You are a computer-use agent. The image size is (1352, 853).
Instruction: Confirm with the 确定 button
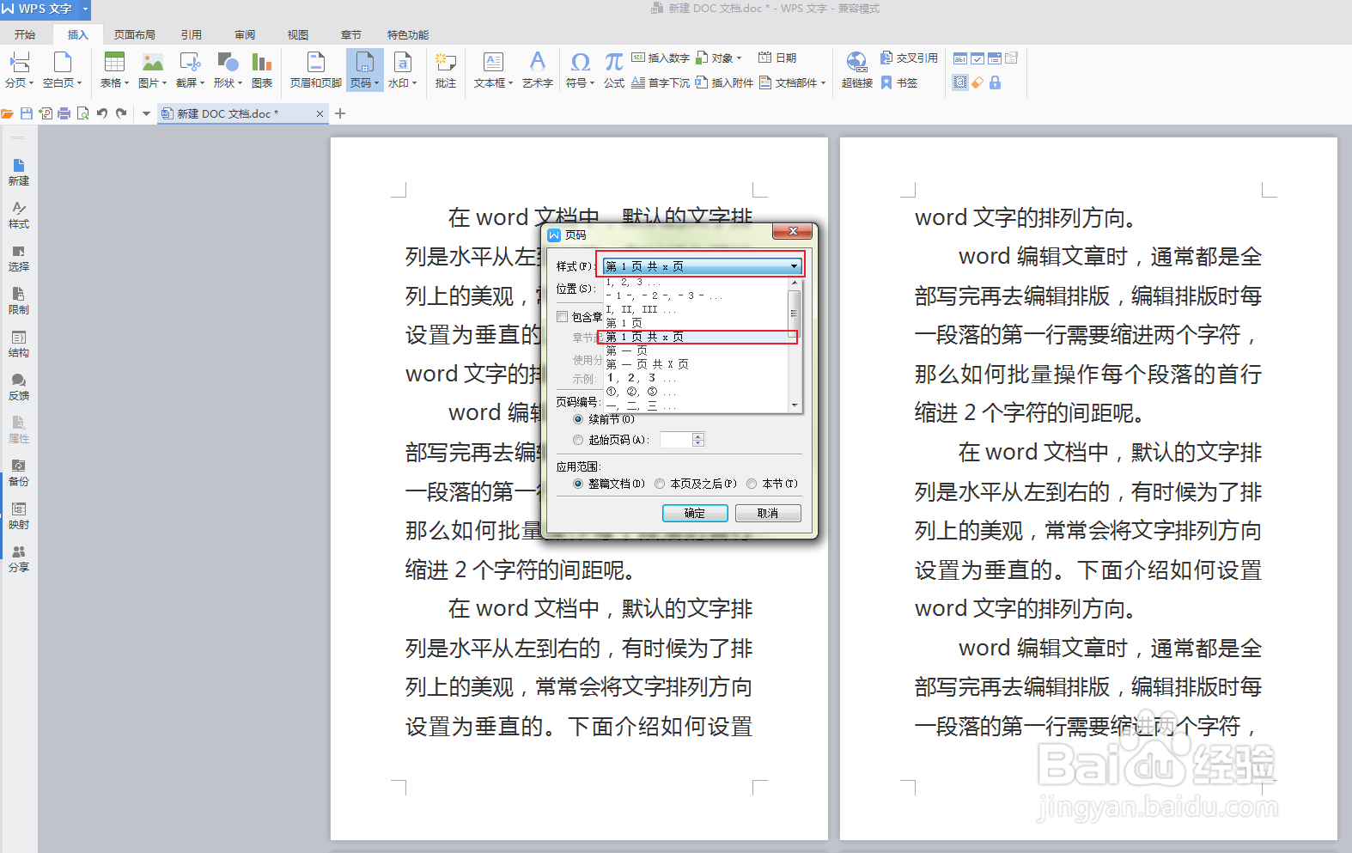pyautogui.click(x=695, y=513)
